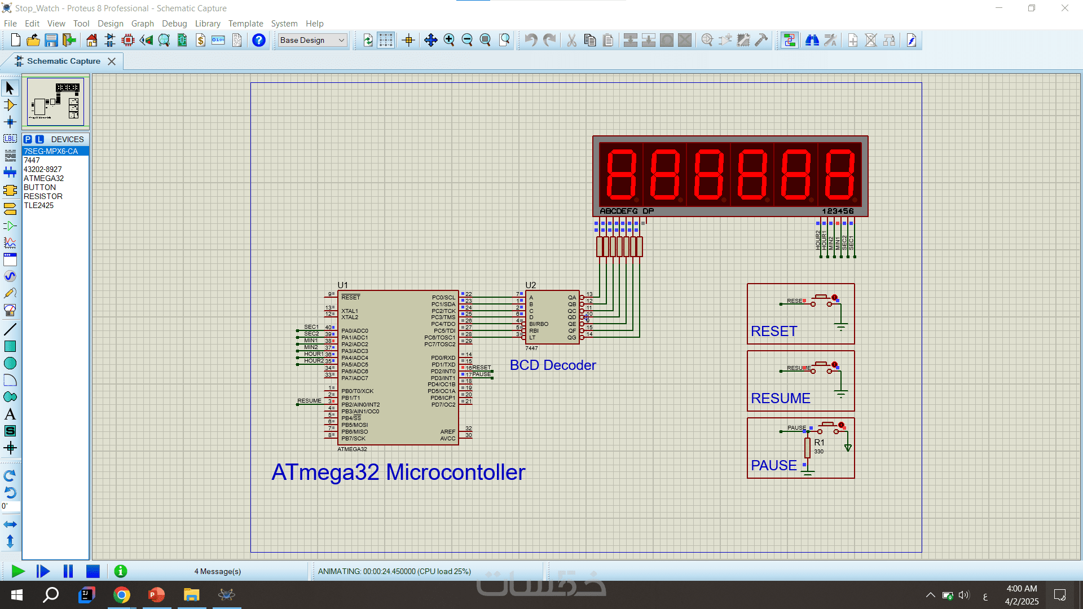Open the Bill of Materials dollar icon

coord(200,40)
